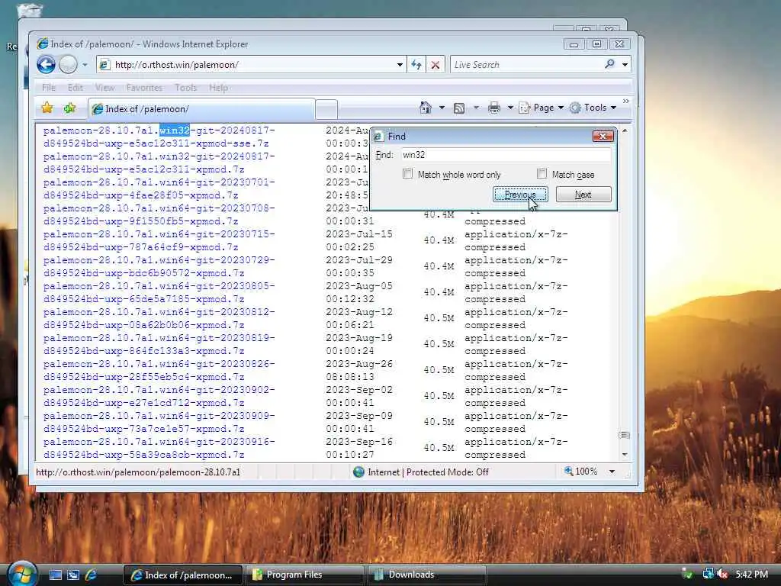Open the win64-git-20230729 archive link
The image size is (781, 586).
click(159, 266)
